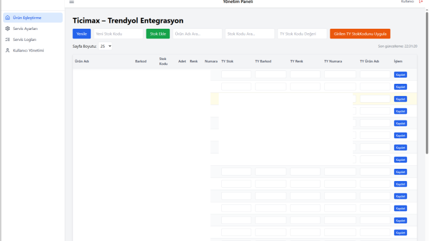Click the TY Renk column header
The image size is (429, 241).
tap(297, 61)
